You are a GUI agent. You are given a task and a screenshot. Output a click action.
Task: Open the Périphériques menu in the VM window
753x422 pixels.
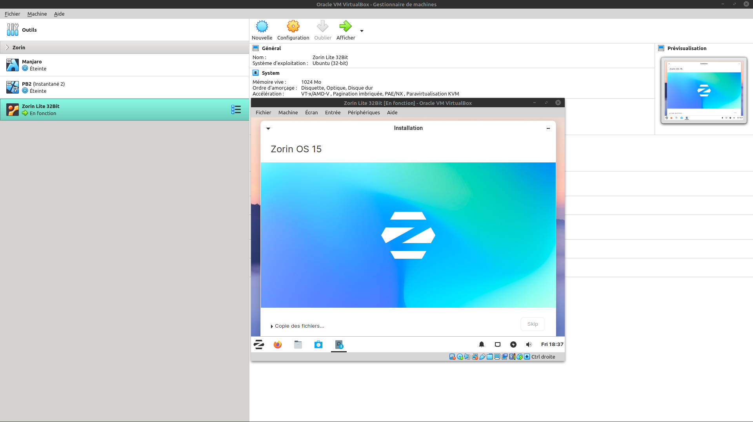[364, 112]
